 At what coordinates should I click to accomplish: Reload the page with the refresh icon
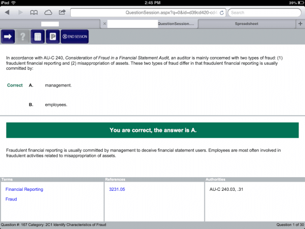pos(222,13)
